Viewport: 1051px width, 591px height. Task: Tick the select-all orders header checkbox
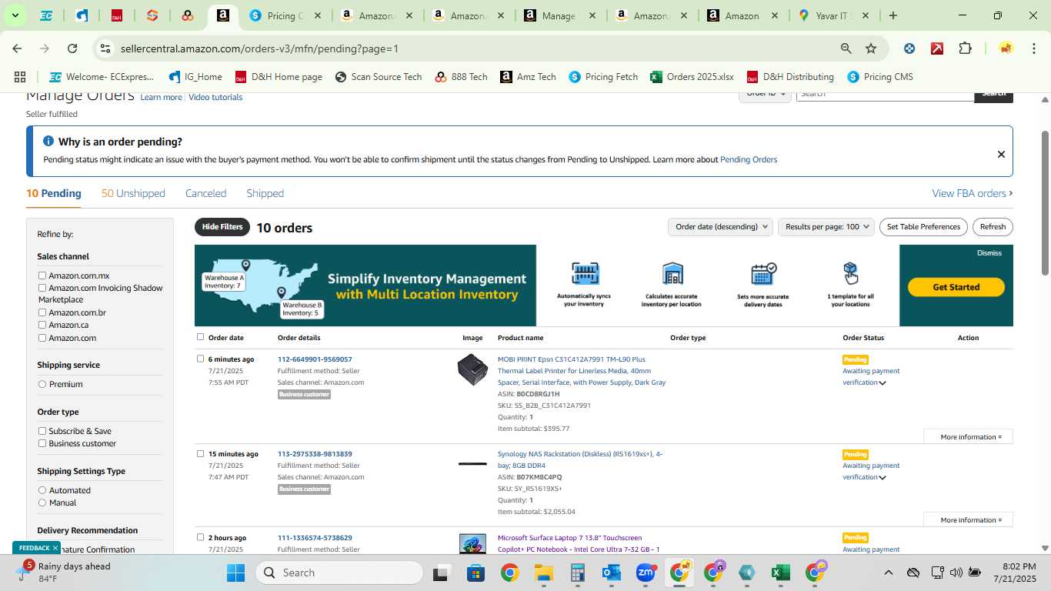pos(200,337)
